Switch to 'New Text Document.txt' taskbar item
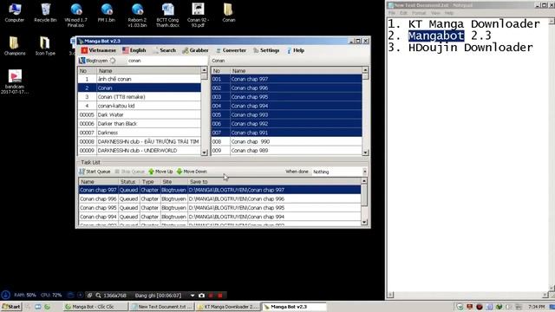The image size is (555, 312). coord(161,307)
